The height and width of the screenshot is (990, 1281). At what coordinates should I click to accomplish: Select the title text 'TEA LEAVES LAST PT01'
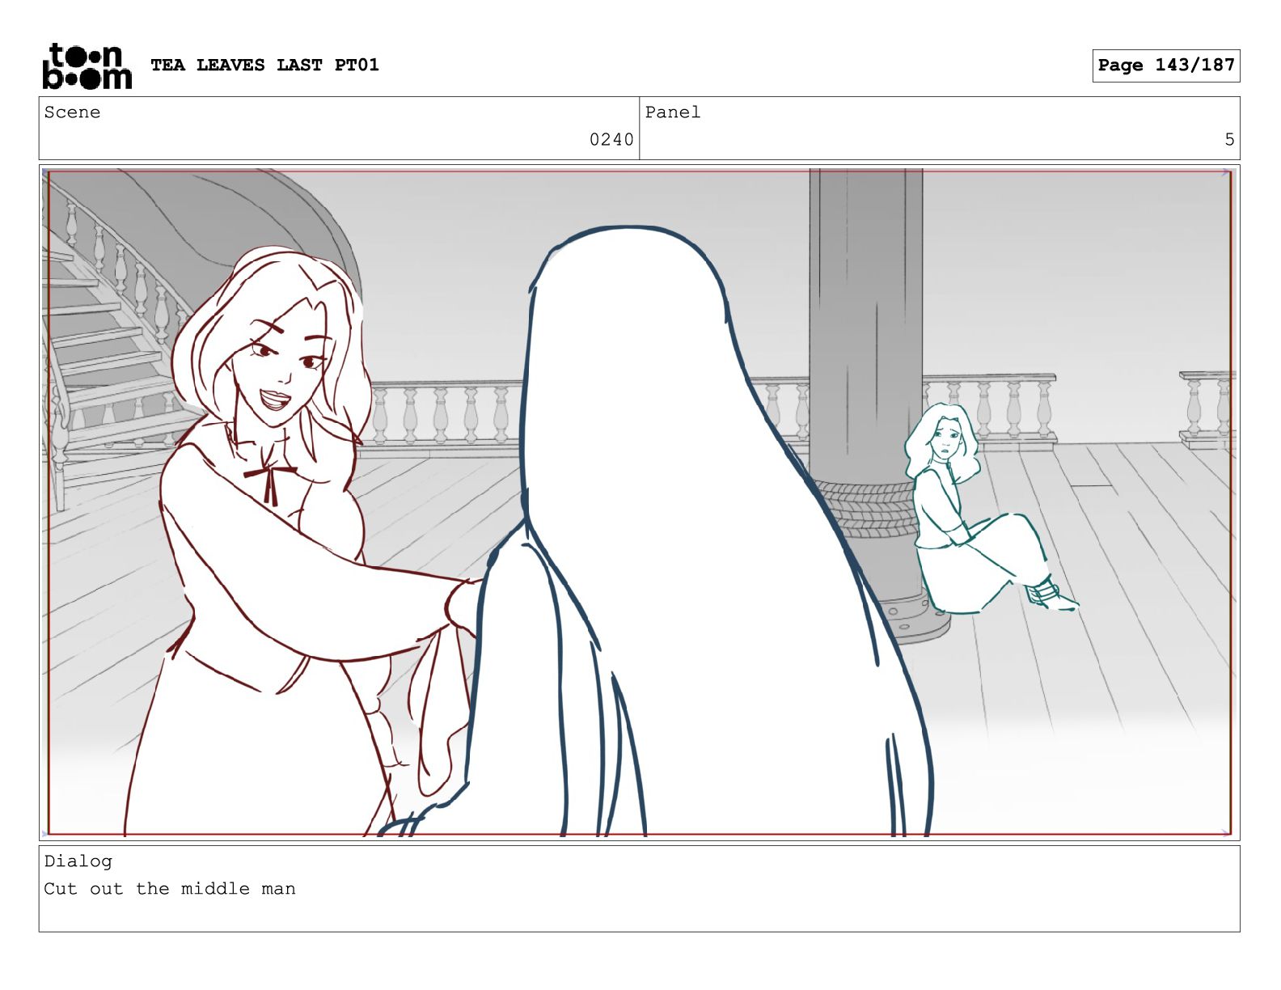[x=264, y=65]
